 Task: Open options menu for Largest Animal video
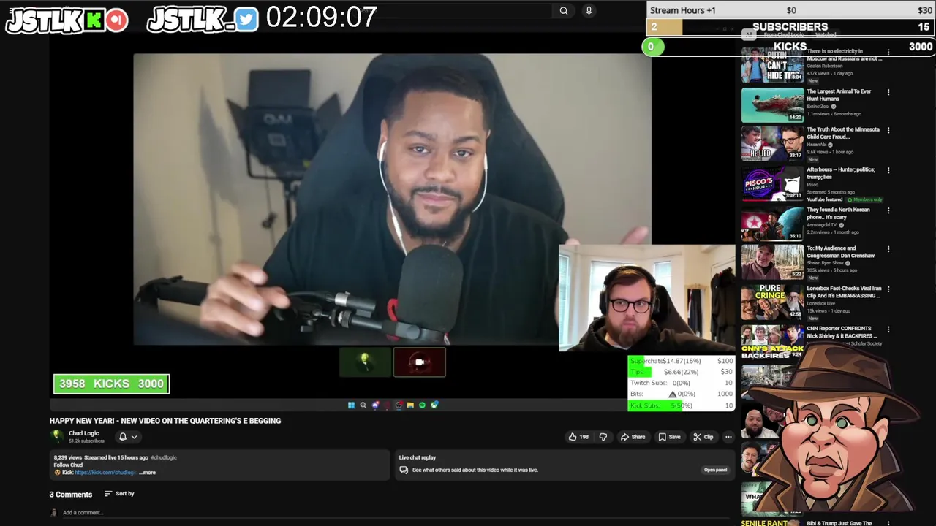coord(888,92)
